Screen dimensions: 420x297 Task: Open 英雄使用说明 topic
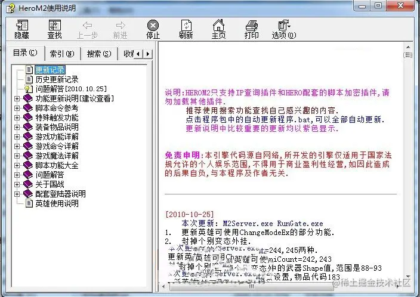[x=57, y=203]
